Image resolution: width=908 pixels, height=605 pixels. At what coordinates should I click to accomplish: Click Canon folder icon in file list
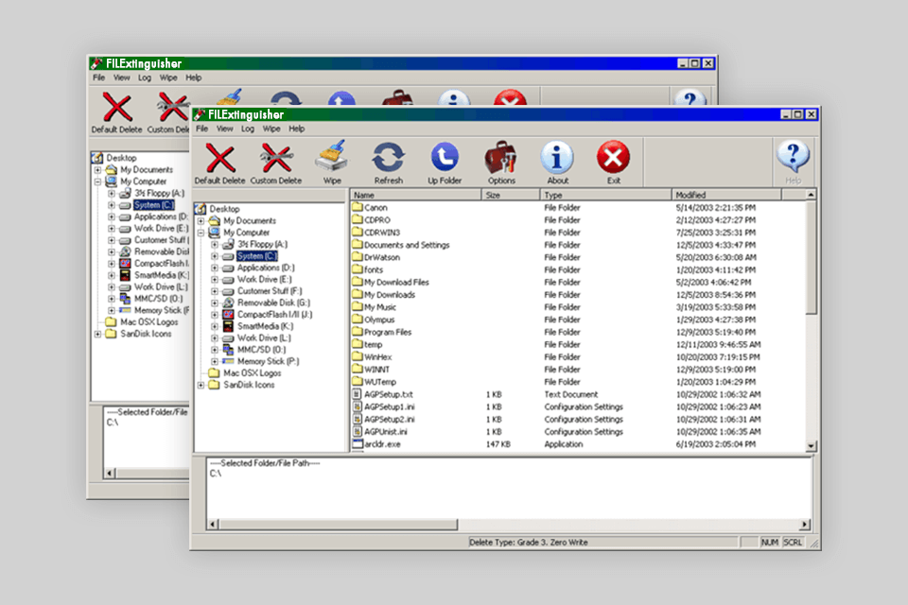pyautogui.click(x=358, y=207)
